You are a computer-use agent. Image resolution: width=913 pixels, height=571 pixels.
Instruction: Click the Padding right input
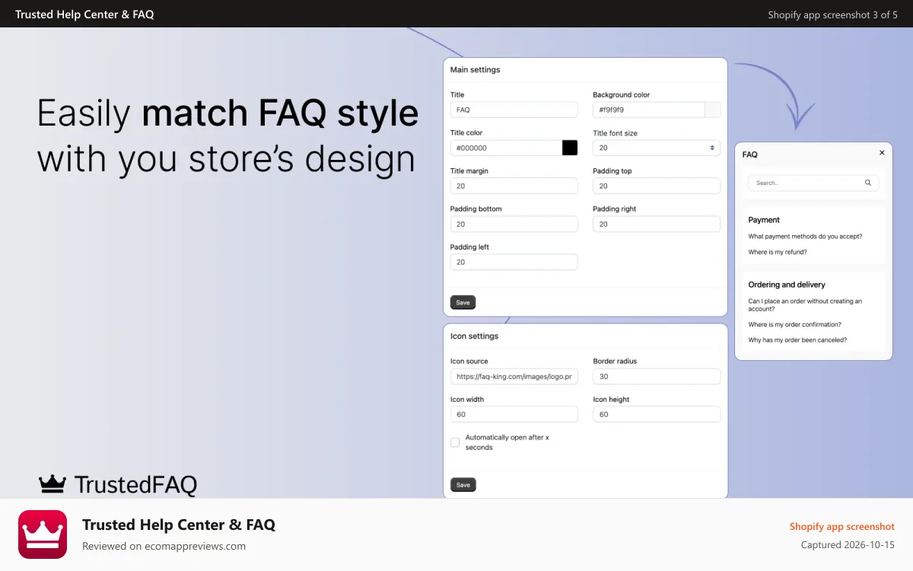click(x=657, y=224)
